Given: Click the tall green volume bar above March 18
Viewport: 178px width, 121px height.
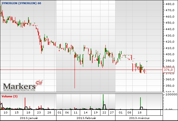Looking at the screenshot, I should tap(140, 103).
